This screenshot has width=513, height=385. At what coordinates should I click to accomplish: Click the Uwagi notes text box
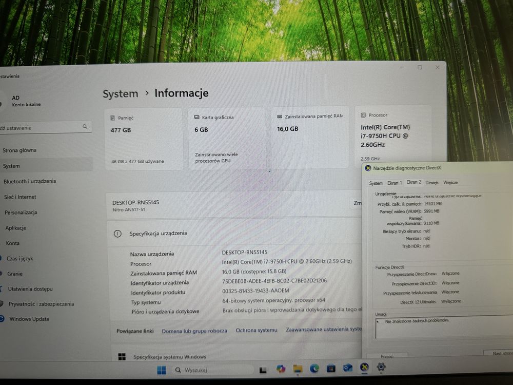[444, 328]
